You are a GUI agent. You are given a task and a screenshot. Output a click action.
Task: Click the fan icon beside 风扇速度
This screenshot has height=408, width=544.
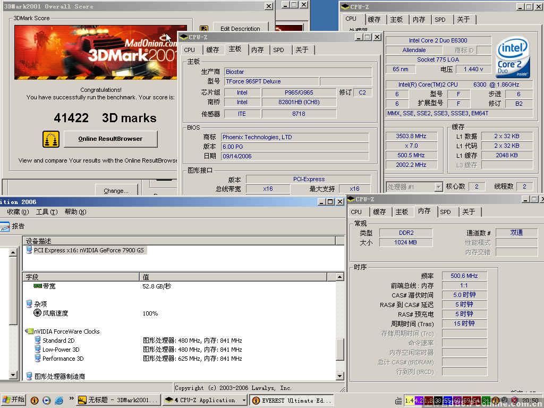pos(38,313)
